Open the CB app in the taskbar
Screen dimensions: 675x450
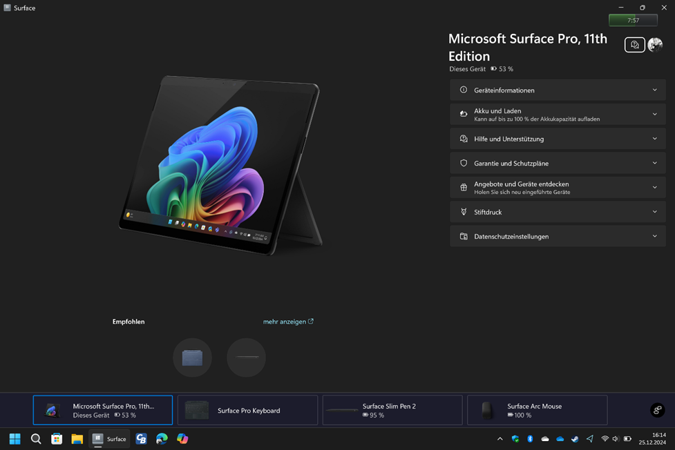(x=141, y=439)
